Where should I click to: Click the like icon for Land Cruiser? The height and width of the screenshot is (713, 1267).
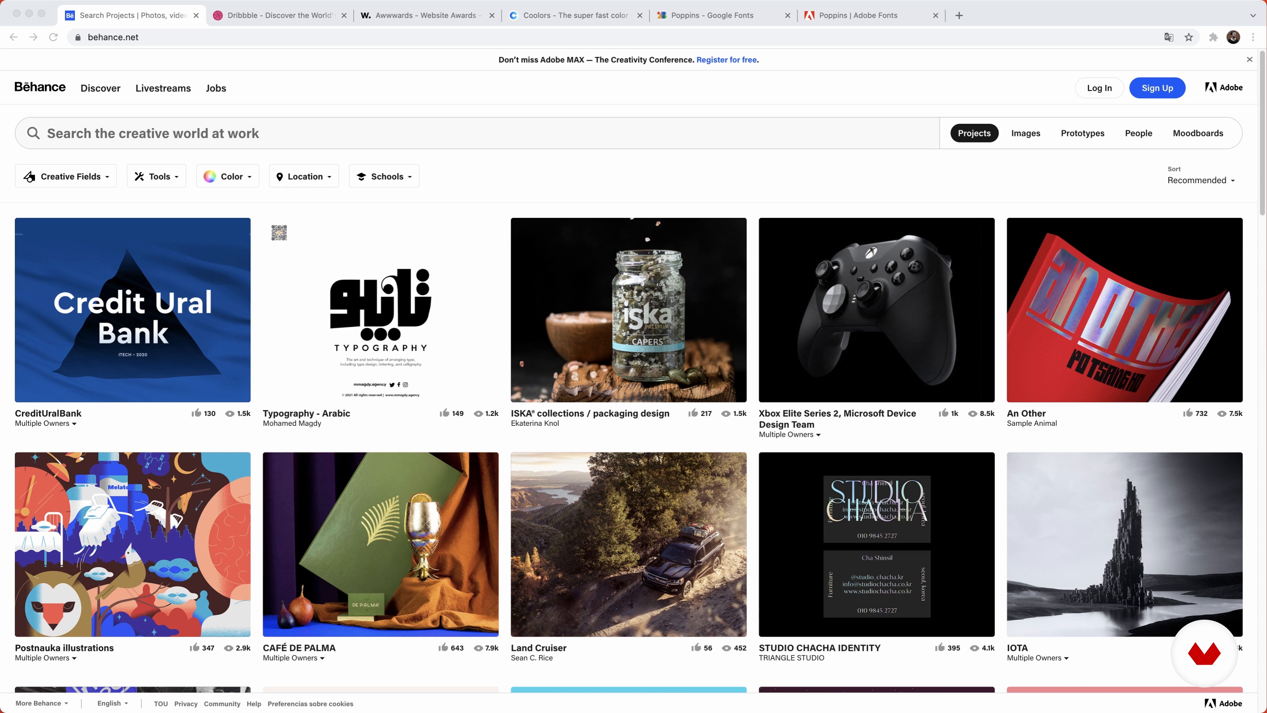696,648
